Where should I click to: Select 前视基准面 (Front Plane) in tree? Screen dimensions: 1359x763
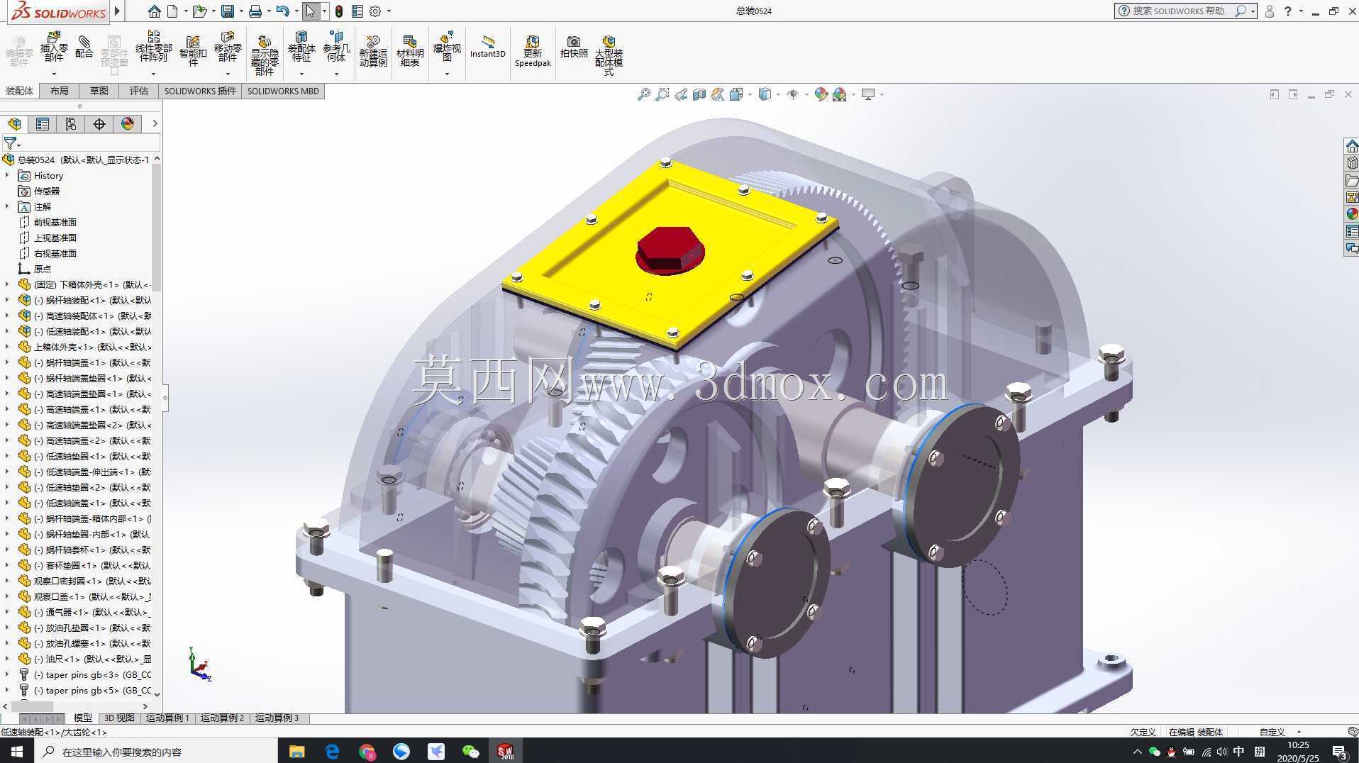point(48,222)
